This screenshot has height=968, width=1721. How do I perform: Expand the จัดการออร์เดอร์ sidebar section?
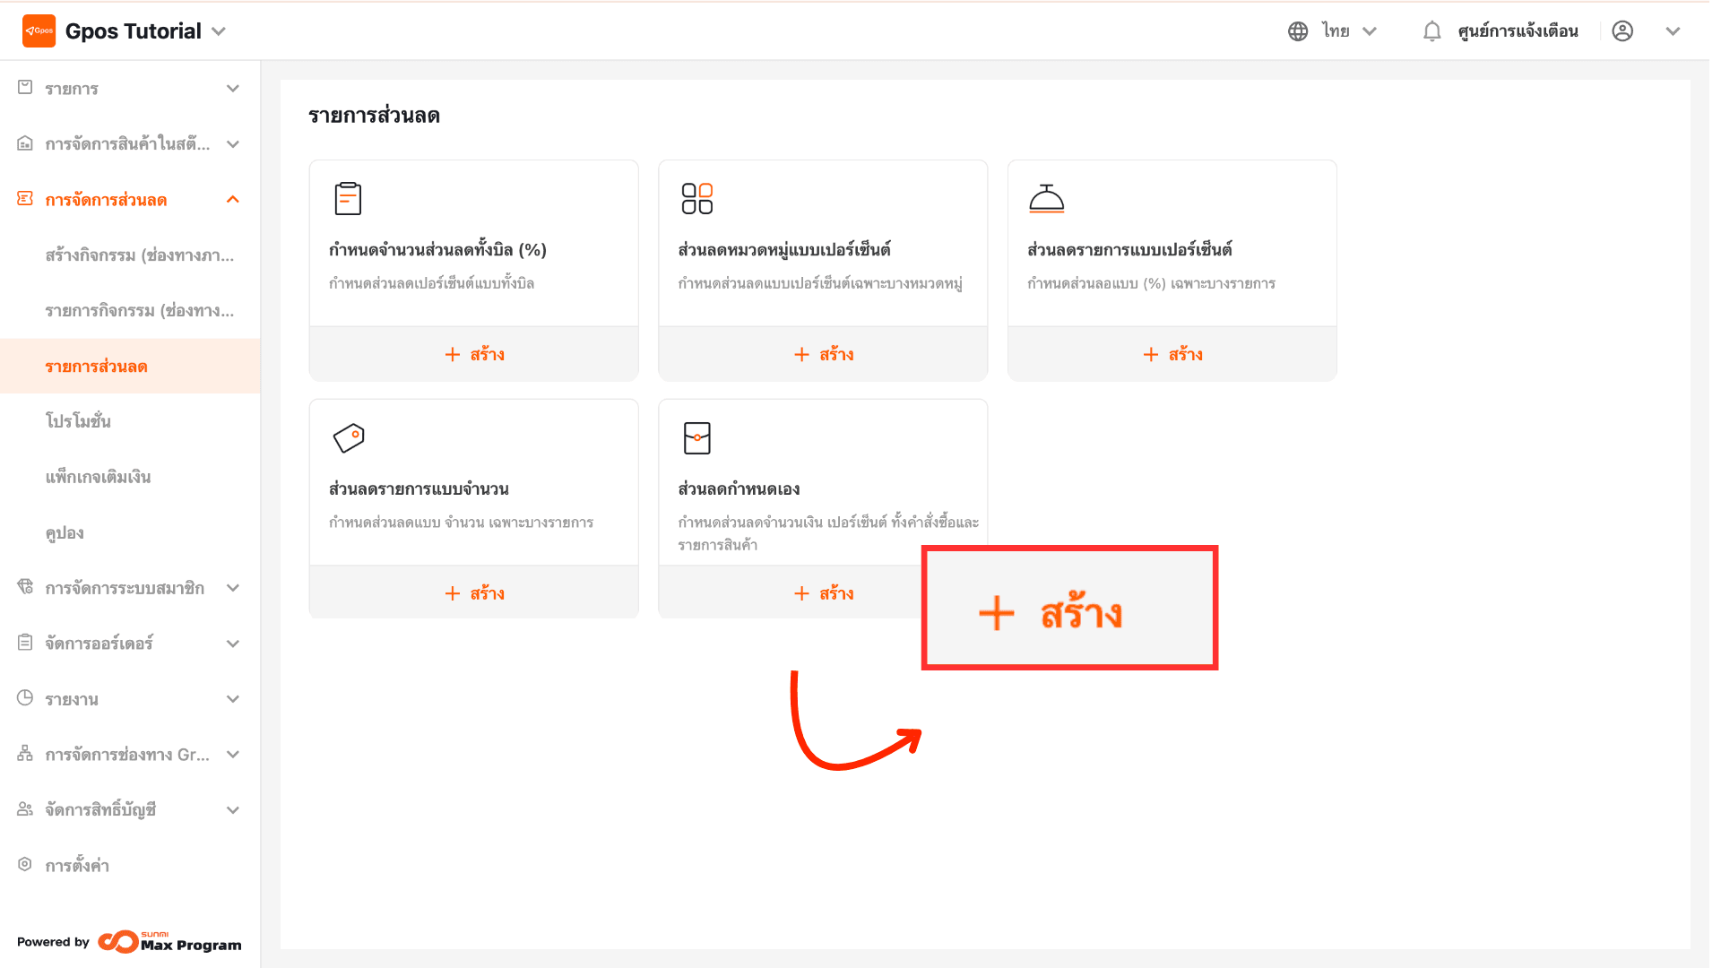(x=233, y=644)
